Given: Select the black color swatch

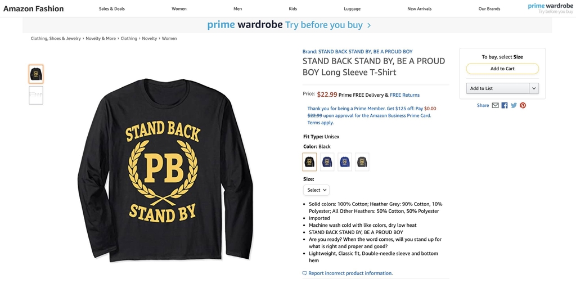Looking at the screenshot, I should (x=309, y=162).
